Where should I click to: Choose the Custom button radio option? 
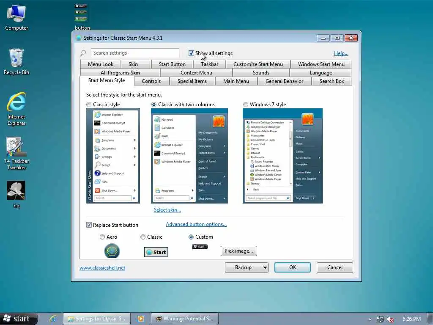tap(191, 237)
